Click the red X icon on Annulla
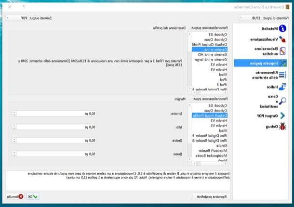The width and height of the screenshot is (294, 207). [21, 196]
